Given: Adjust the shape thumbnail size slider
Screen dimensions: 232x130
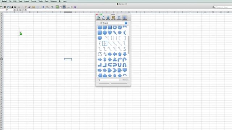Looking at the screenshot, I should click(110, 83).
